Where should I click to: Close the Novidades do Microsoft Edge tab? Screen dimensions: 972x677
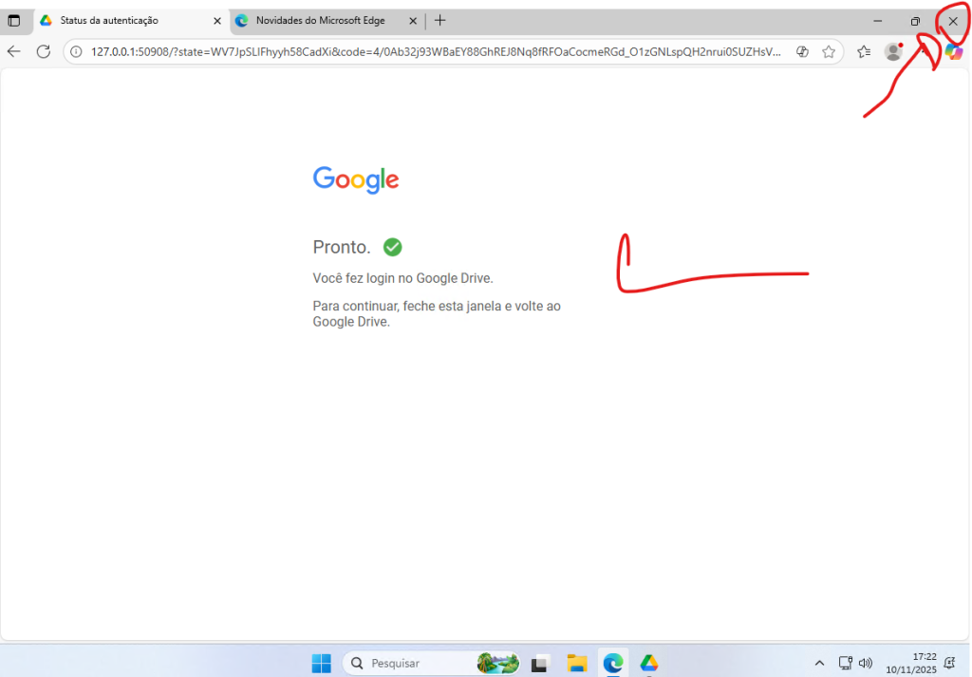coord(411,21)
